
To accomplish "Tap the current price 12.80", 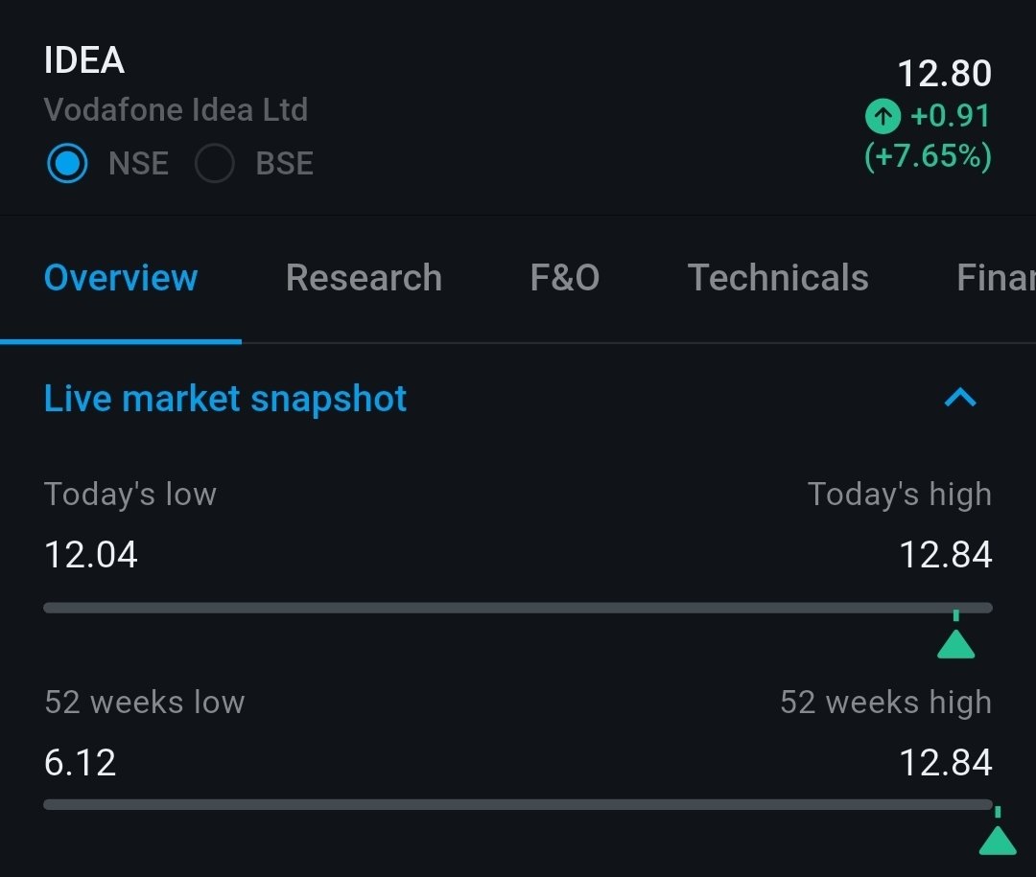I will pyautogui.click(x=945, y=73).
